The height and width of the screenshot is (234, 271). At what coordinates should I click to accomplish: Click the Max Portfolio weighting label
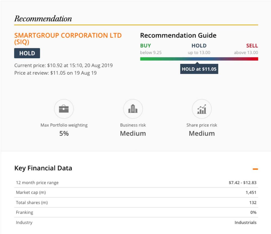point(64,125)
